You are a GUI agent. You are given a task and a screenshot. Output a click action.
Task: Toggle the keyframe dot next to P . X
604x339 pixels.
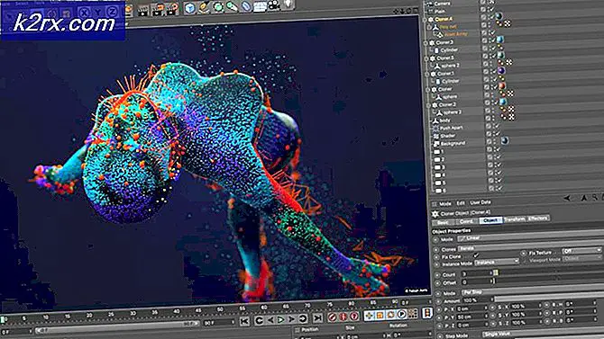pyautogui.click(x=440, y=310)
